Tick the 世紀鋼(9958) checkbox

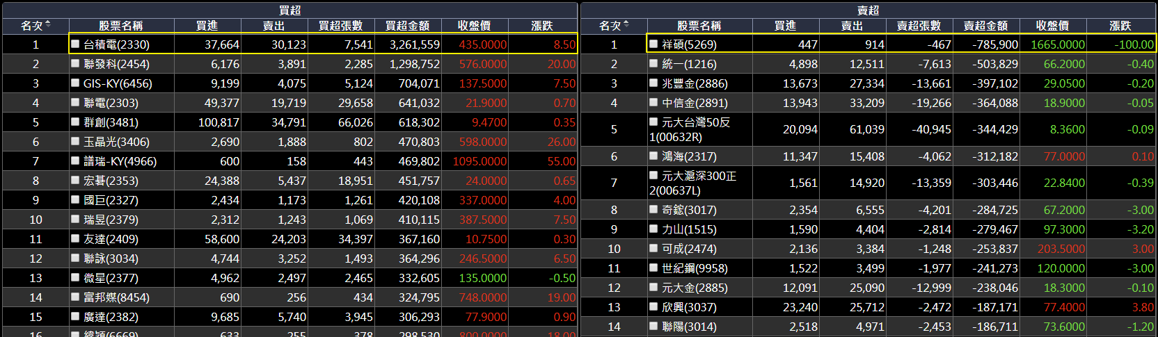coord(653,268)
